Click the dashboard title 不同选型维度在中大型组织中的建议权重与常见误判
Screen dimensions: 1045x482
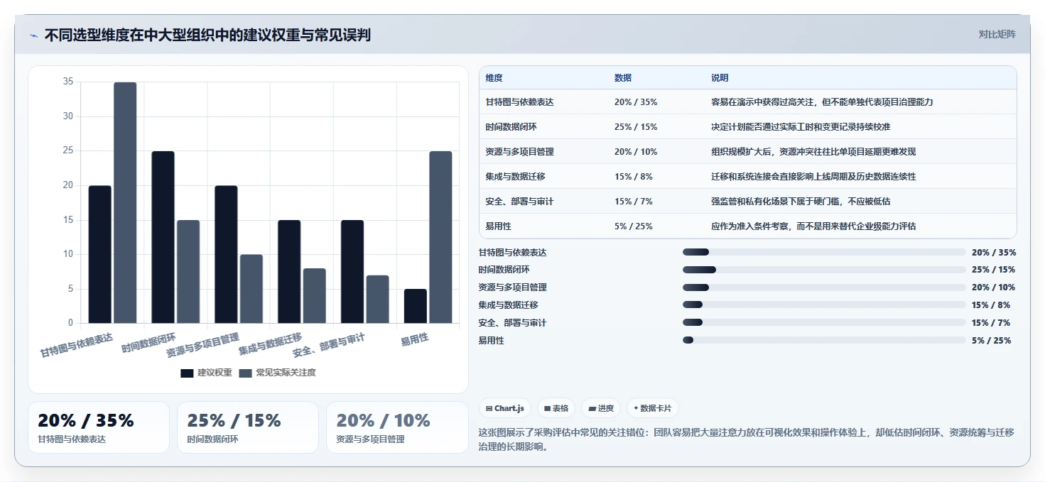pyautogui.click(x=207, y=35)
